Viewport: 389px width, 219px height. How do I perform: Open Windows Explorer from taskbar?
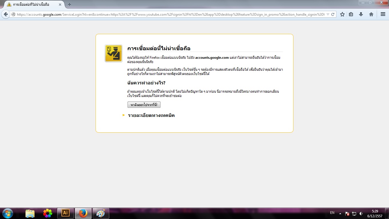[30, 213]
